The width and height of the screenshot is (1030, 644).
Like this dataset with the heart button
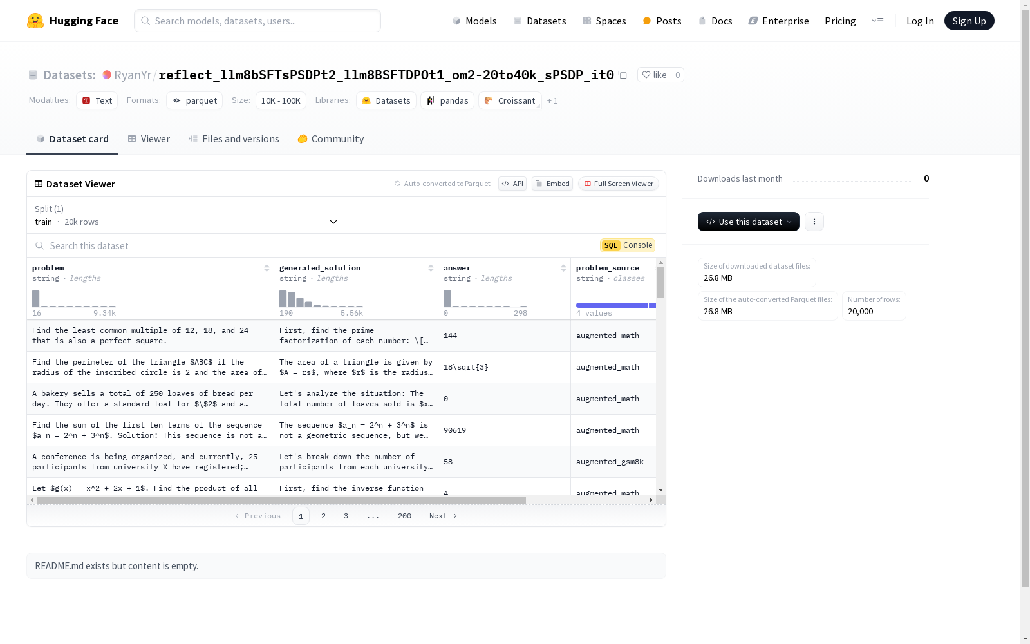pos(654,75)
